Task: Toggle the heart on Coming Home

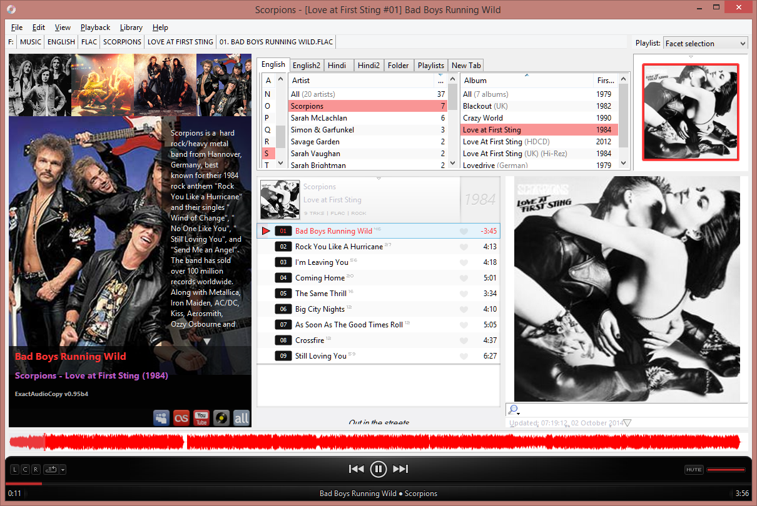Action: pyautogui.click(x=464, y=279)
